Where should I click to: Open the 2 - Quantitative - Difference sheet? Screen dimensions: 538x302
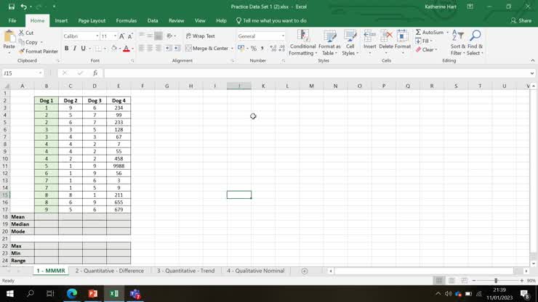click(x=110, y=271)
